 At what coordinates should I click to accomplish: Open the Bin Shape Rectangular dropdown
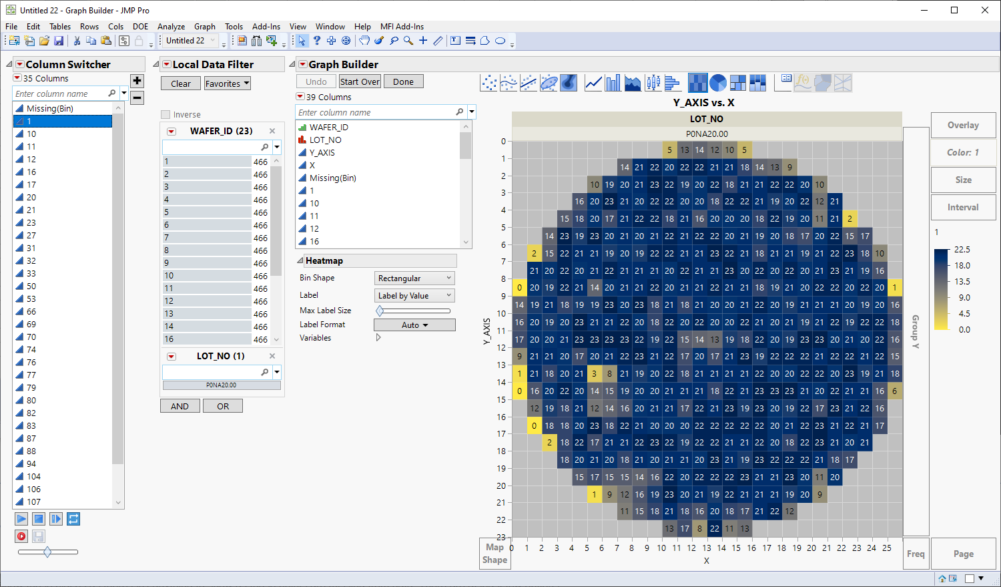click(x=414, y=278)
